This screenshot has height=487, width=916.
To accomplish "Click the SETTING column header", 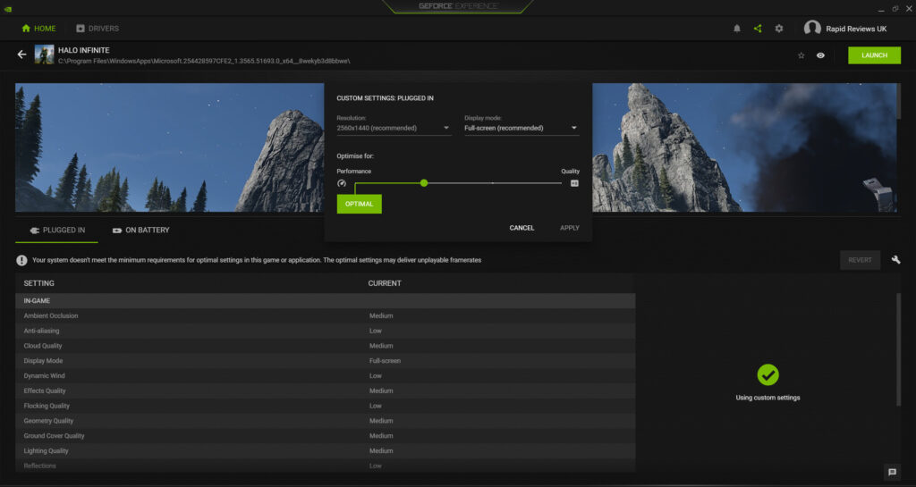I will pos(38,283).
